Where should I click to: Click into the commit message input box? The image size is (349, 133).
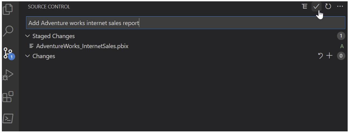pos(185,23)
